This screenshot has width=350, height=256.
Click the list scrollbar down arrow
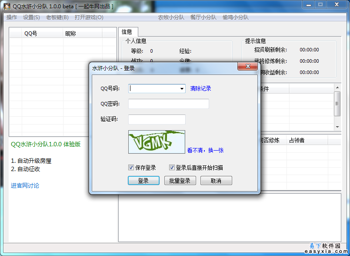pyautogui.click(x=337, y=127)
